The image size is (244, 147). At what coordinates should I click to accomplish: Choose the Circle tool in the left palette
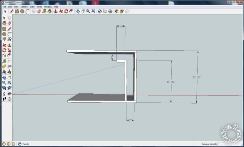coord(4,34)
